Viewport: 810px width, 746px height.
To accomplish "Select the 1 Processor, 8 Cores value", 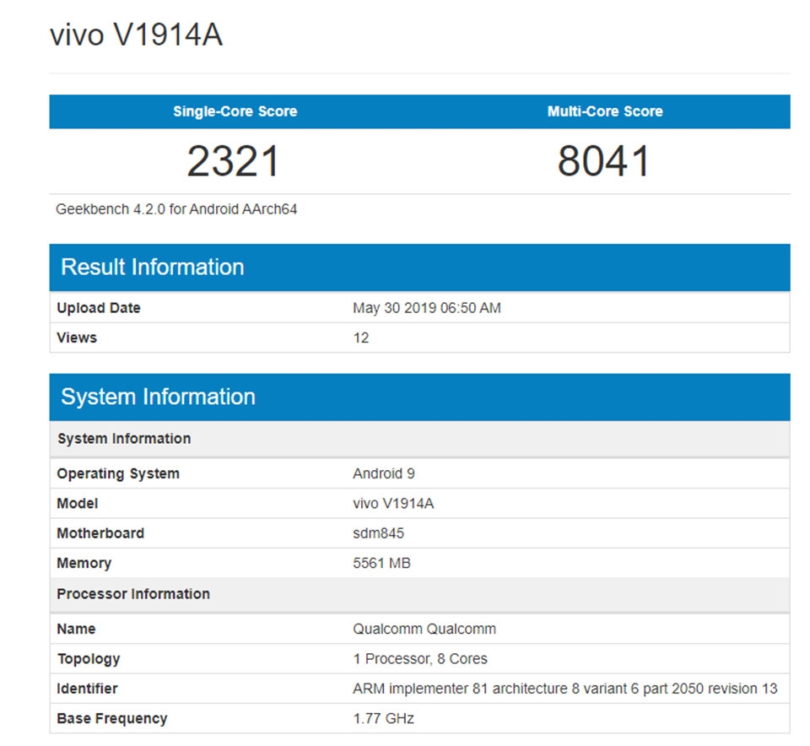I will 420,659.
